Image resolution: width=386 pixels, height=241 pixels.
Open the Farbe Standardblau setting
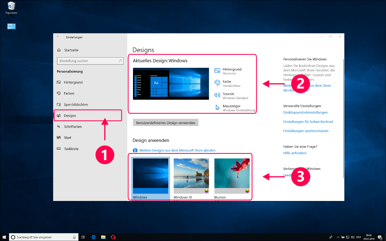pyautogui.click(x=227, y=83)
